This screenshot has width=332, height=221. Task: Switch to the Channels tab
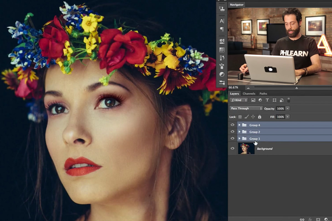pyautogui.click(x=249, y=94)
